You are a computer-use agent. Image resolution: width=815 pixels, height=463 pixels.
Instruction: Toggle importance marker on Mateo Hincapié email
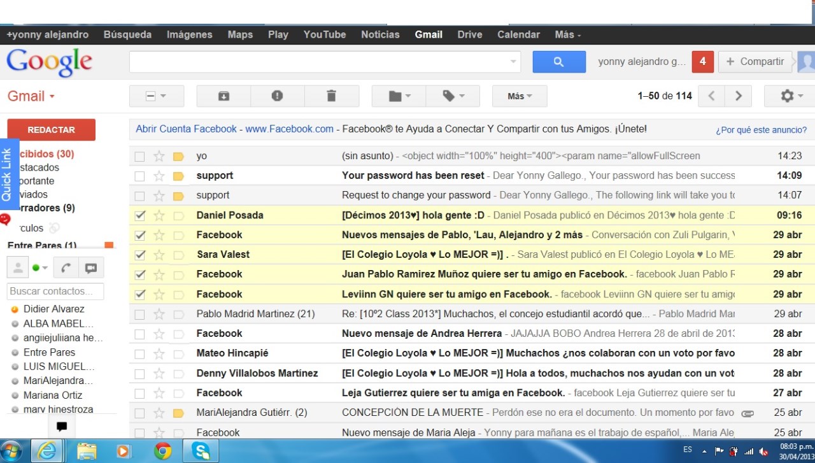point(178,353)
